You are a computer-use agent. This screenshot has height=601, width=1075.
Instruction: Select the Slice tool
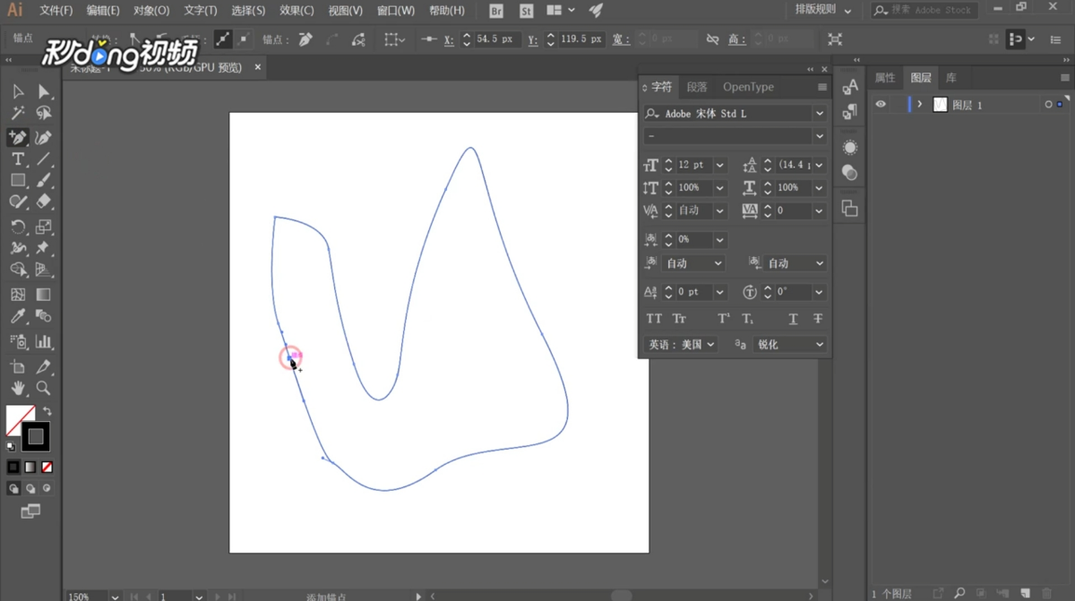43,366
